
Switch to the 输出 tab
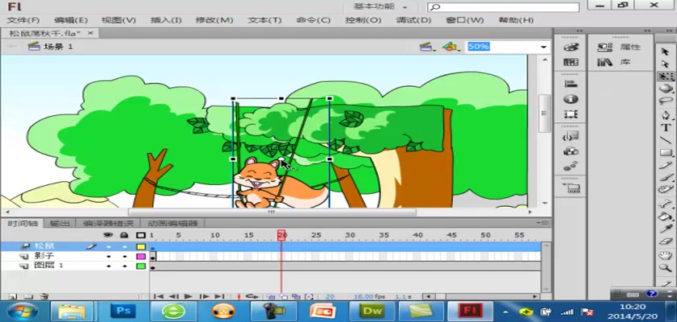tap(60, 223)
